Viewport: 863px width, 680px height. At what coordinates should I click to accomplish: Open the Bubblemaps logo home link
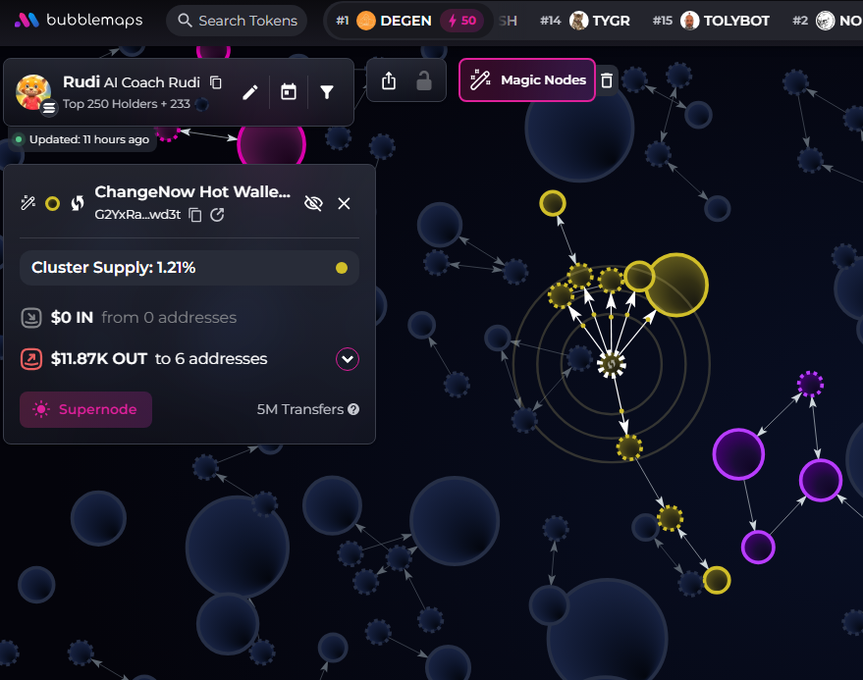click(x=79, y=21)
